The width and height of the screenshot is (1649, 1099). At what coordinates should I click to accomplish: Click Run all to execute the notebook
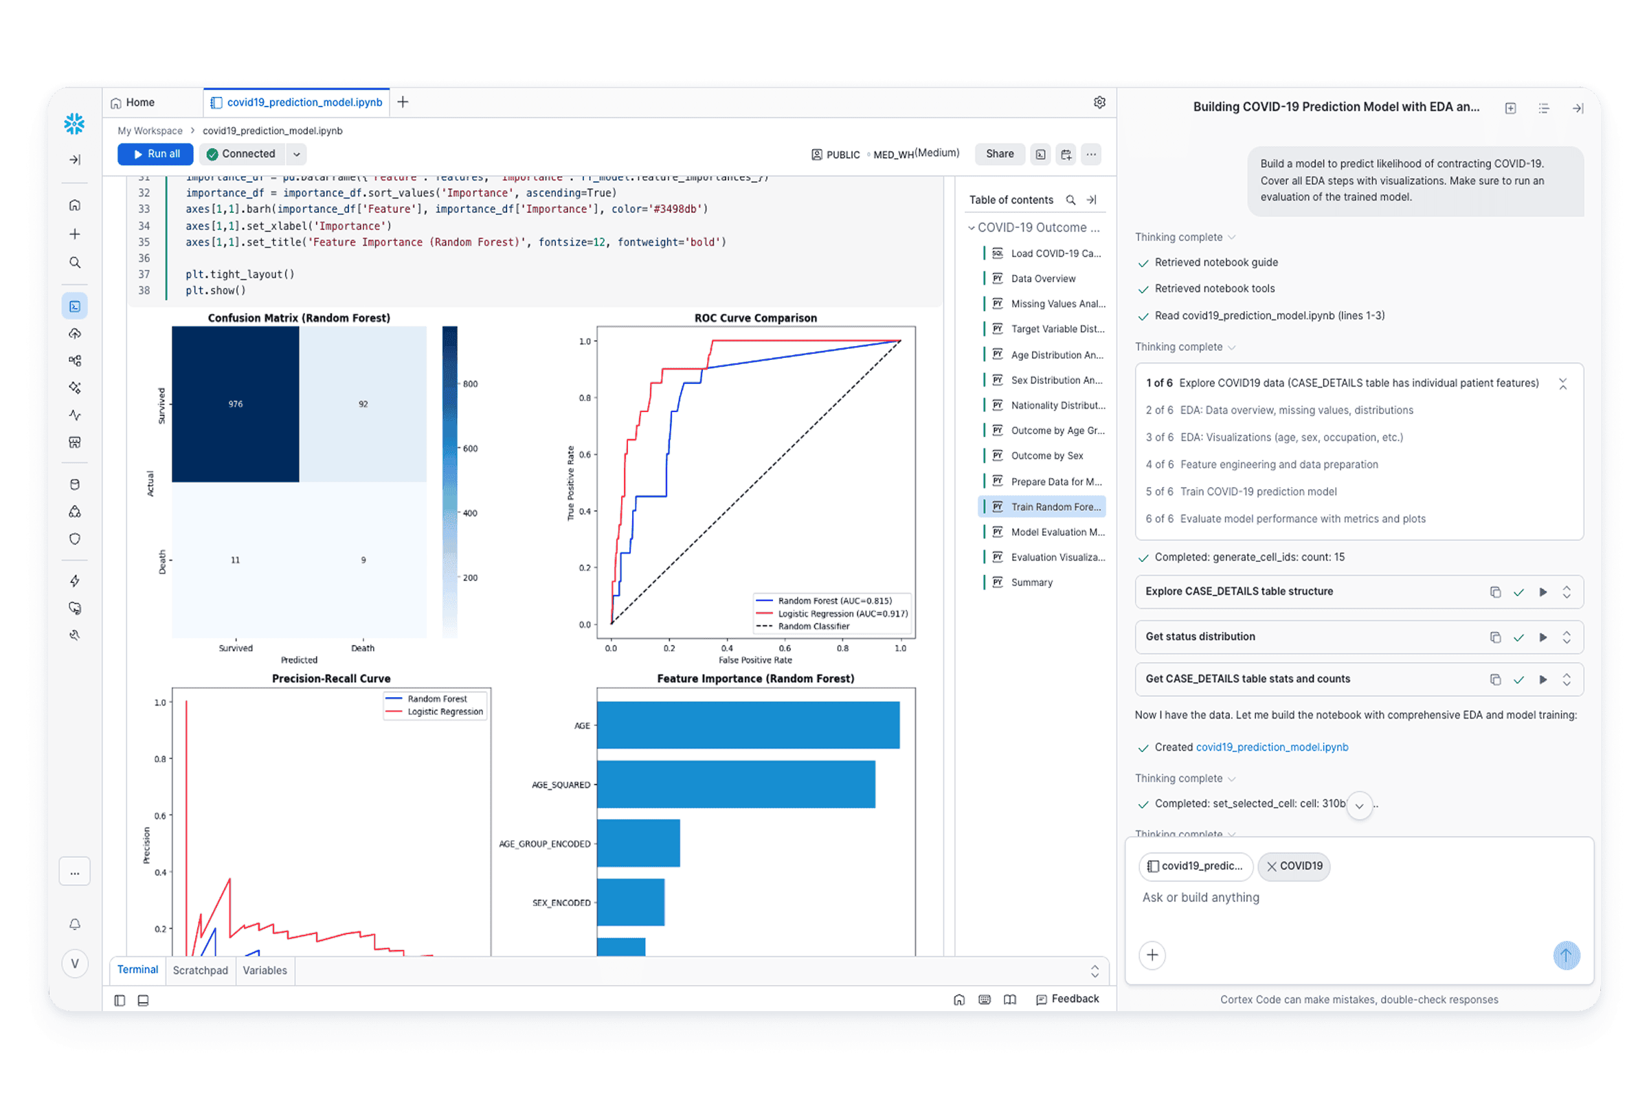tap(155, 153)
